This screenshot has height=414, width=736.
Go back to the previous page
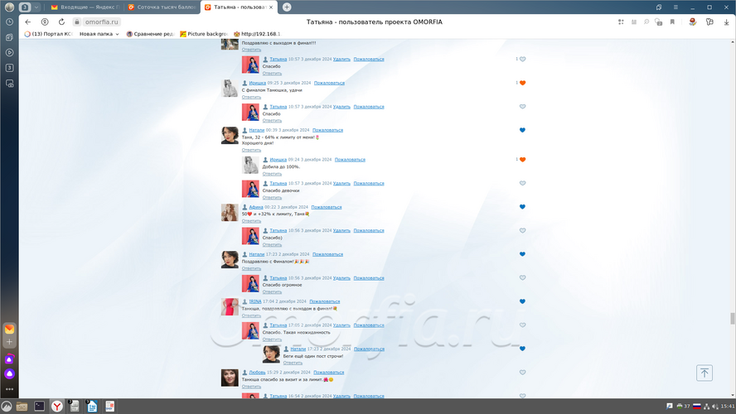28,22
